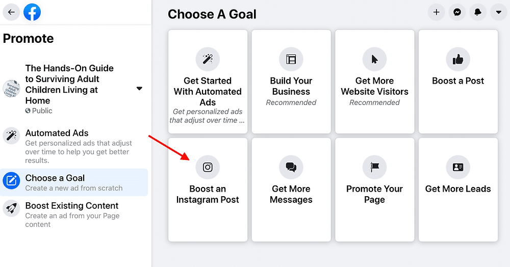Open the notifications bell icon
510x267 pixels.
click(x=478, y=12)
